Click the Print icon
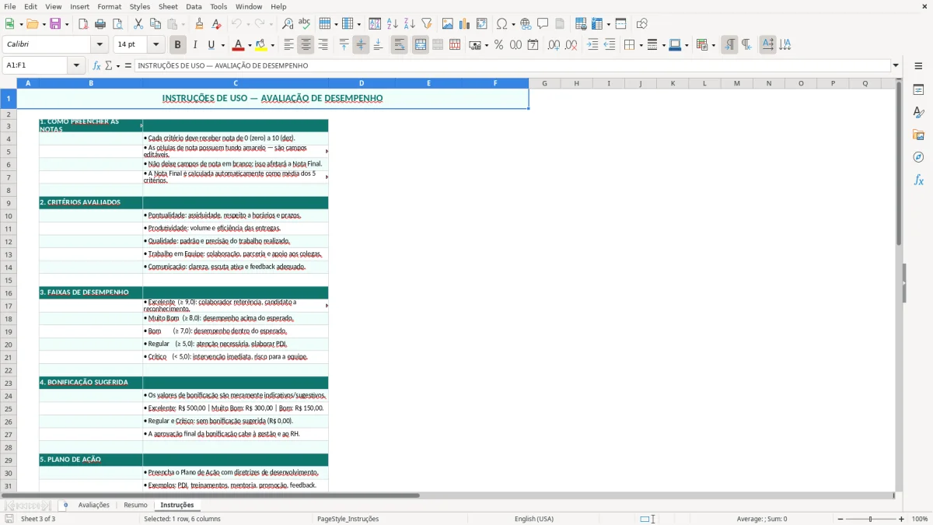This screenshot has height=525, width=933. pyautogui.click(x=100, y=24)
